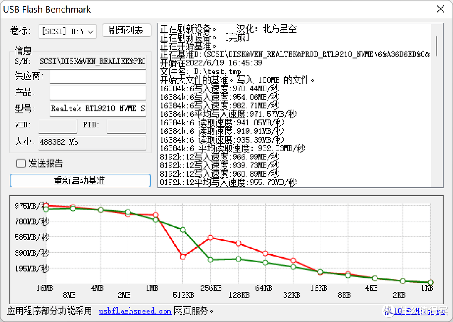
Task: Click the log line 写入速度:982.71MB/秒
Action: [219, 105]
